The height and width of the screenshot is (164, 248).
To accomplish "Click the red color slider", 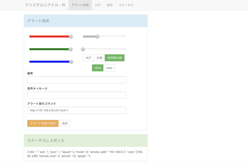I will point(51,36).
